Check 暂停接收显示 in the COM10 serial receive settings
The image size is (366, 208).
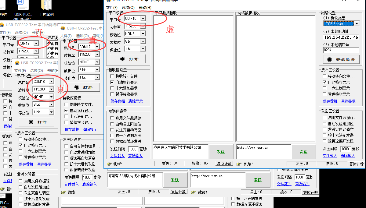tap(112, 94)
